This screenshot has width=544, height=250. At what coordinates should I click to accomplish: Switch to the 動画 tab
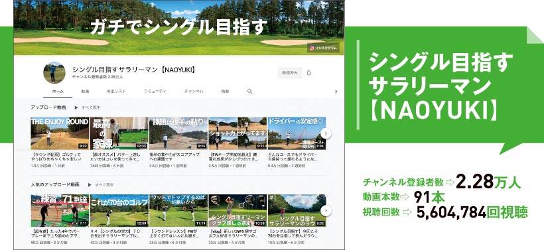point(85,92)
